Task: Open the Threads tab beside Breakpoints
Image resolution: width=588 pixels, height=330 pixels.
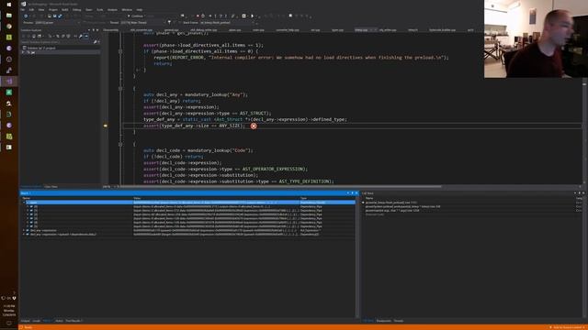Action: (x=399, y=321)
